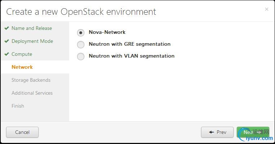Click the Prev button
This screenshot has width=275, height=144.
(x=217, y=132)
